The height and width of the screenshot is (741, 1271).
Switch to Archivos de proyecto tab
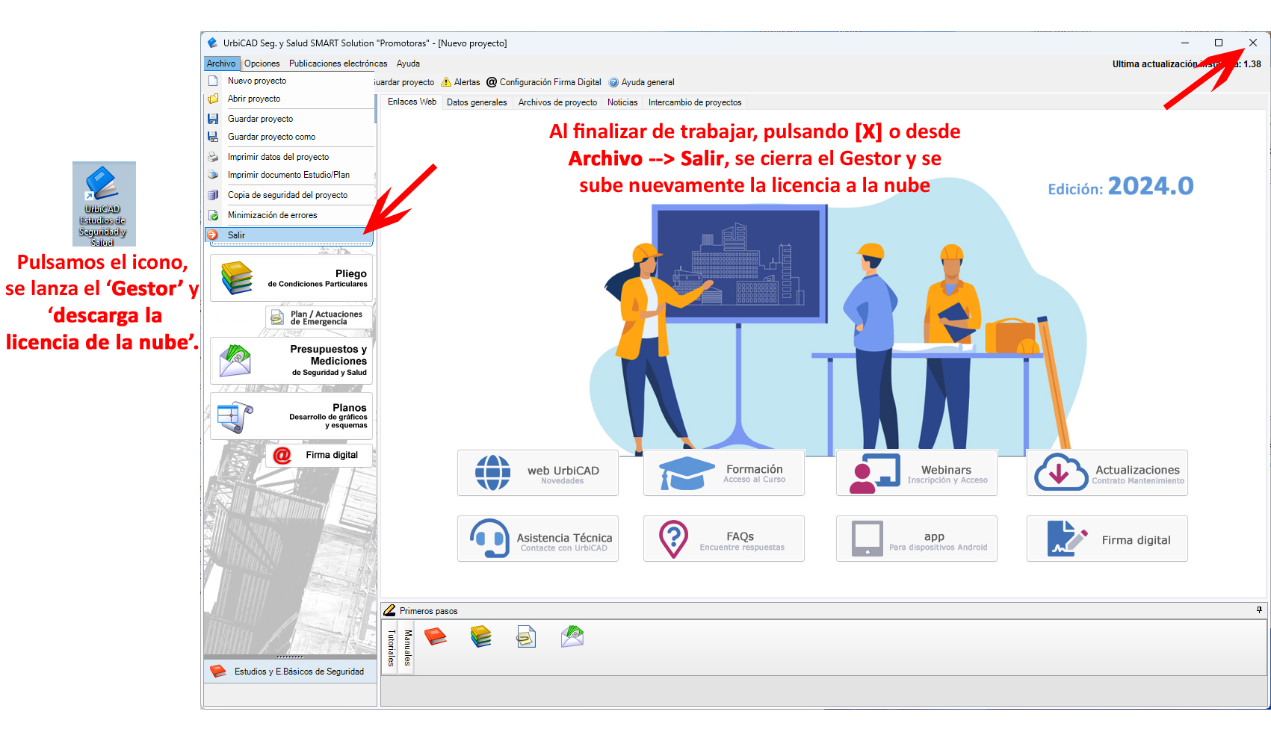557,102
